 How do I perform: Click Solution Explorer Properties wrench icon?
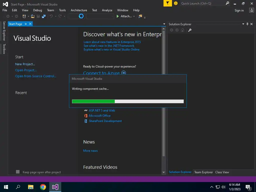tap(190, 30)
